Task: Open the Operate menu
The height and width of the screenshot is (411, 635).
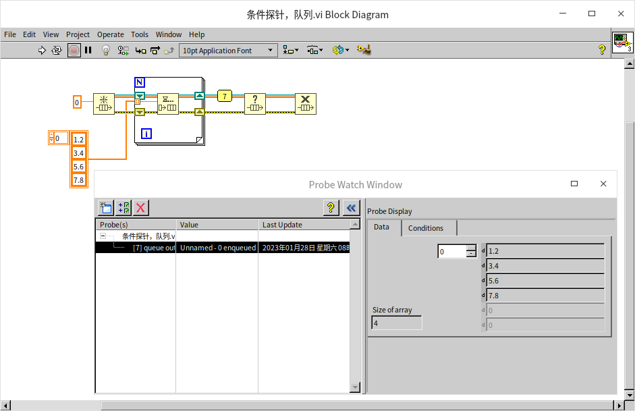Action: tap(110, 34)
